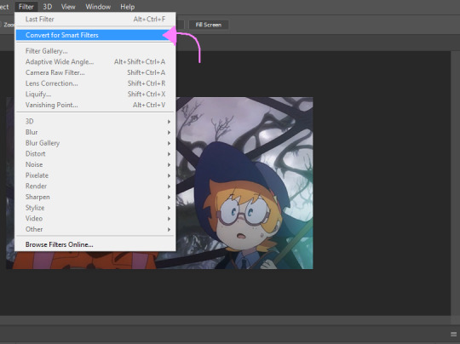Expand the Blur Gallery submenu
The height and width of the screenshot is (344, 460).
95,143
